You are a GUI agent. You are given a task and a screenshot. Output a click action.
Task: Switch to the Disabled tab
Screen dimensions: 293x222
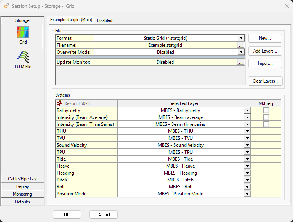(x=104, y=20)
